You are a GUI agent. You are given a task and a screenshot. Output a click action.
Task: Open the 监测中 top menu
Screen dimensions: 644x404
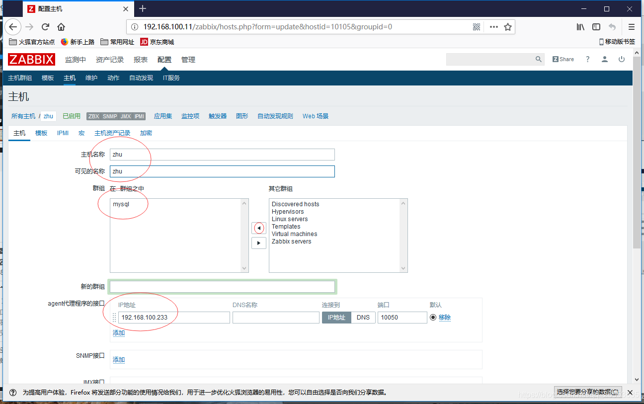[x=76, y=60]
